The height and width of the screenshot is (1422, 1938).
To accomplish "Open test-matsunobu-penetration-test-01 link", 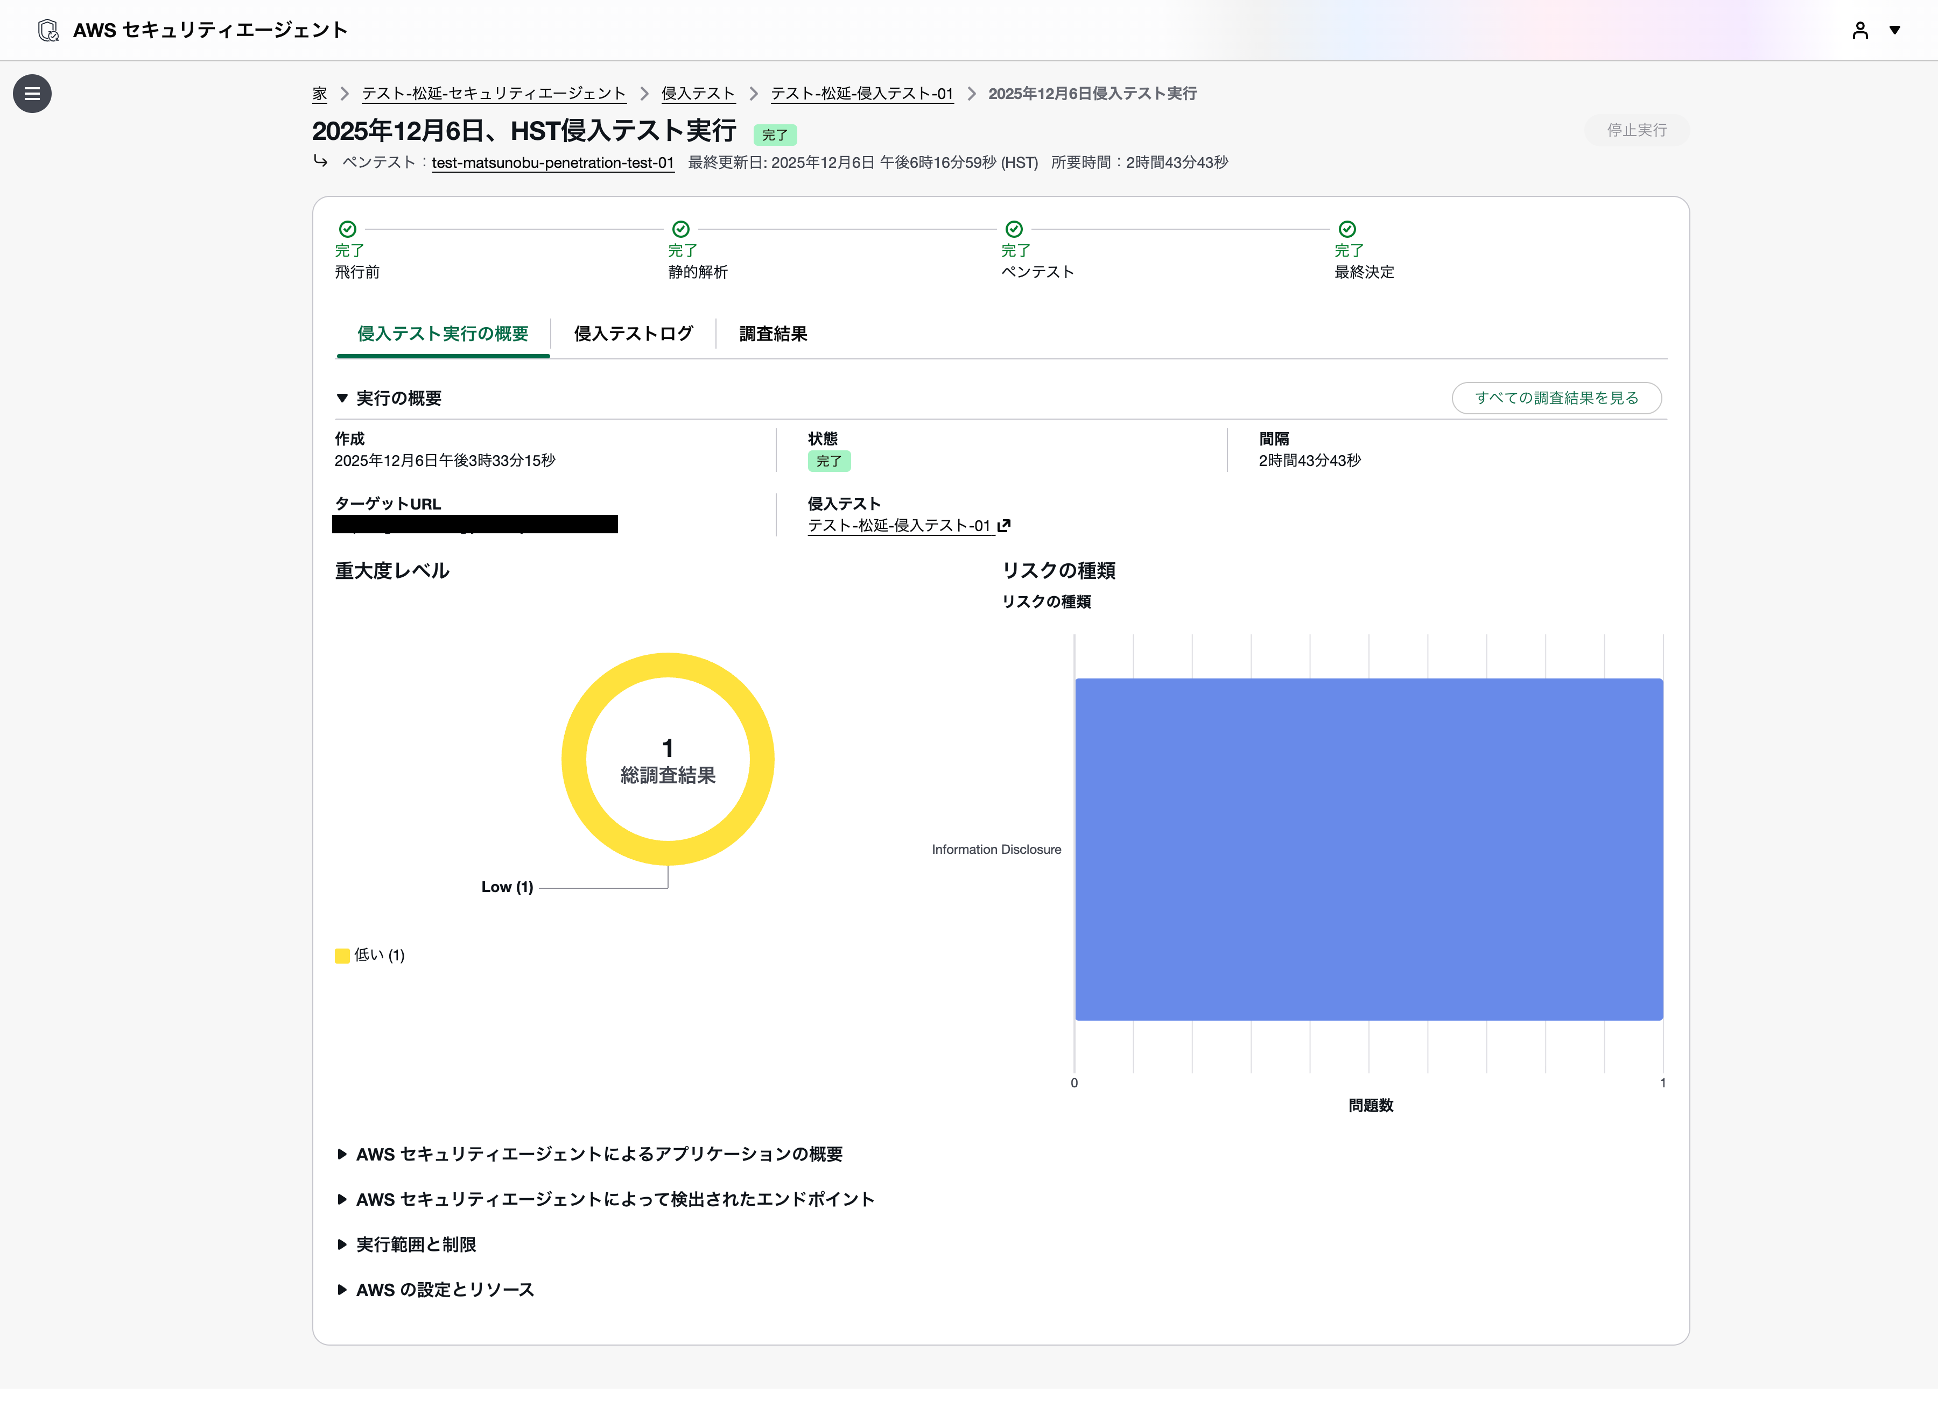I will point(552,162).
